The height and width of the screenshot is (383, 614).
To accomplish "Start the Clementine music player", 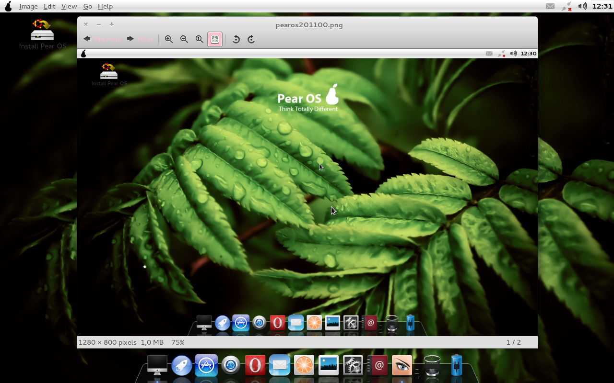I will tap(304, 365).
